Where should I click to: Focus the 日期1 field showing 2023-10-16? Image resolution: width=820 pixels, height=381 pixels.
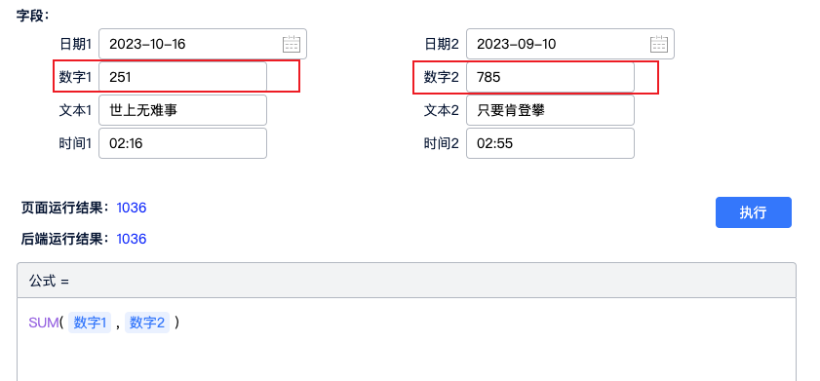[x=203, y=44]
